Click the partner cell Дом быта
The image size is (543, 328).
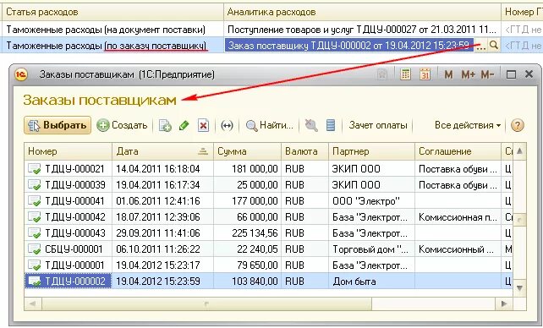coord(371,281)
